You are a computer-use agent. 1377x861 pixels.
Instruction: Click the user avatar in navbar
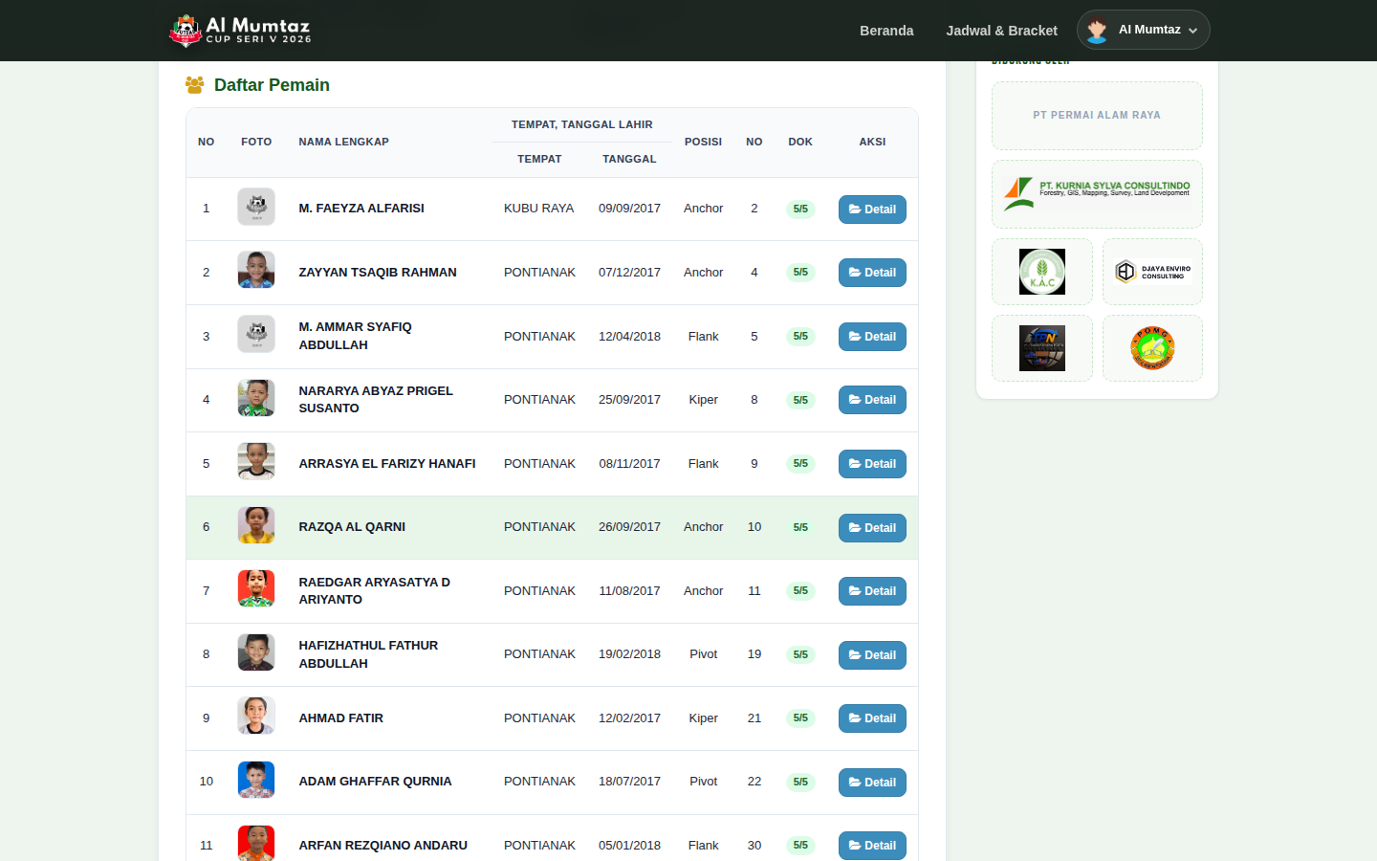tap(1097, 31)
